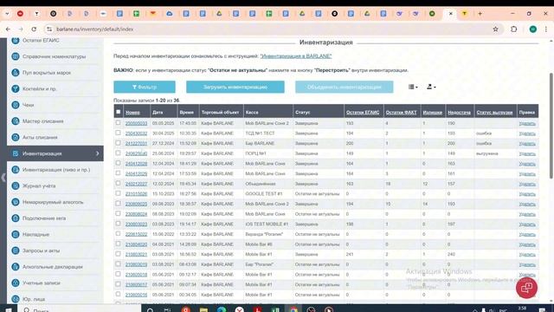Open the Chrome three-dot menu
The image size is (554, 312).
pos(546,29)
